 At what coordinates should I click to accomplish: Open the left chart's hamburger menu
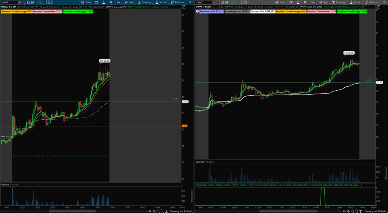pos(190,2)
